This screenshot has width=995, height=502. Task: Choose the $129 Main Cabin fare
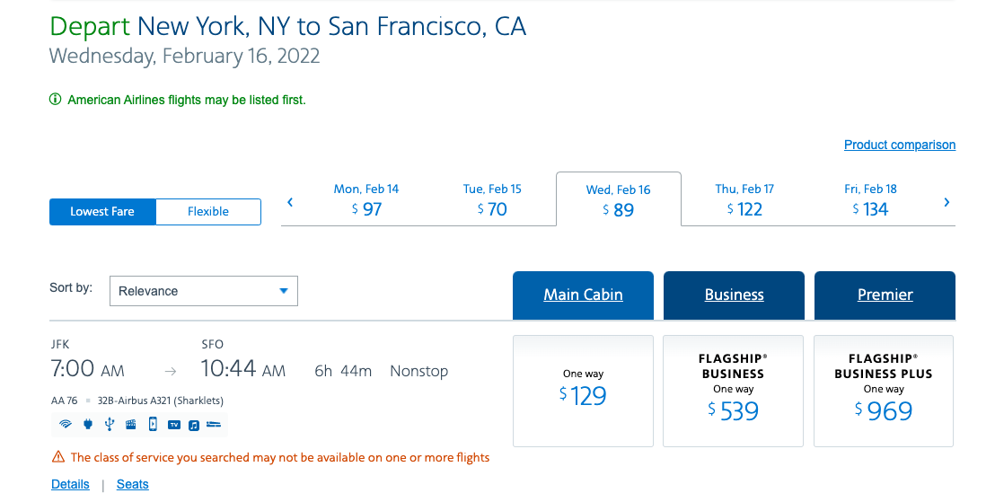tap(583, 391)
